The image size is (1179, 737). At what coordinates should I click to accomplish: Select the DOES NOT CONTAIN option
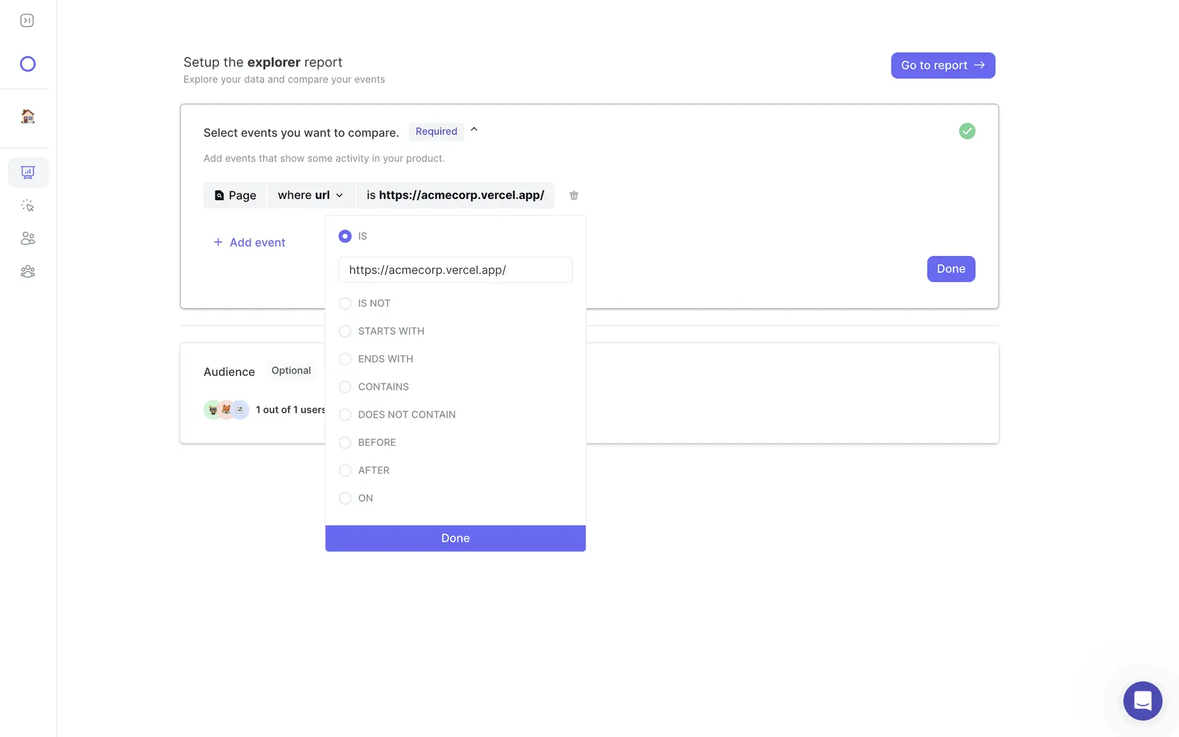(x=345, y=415)
